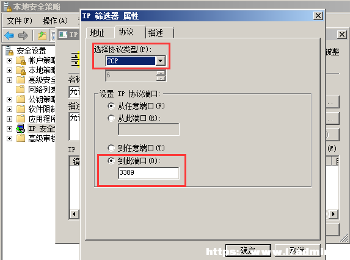This screenshot has width=350, height=260.
Task: Click the blue back arrow toolbar icon
Action: click(x=9, y=35)
